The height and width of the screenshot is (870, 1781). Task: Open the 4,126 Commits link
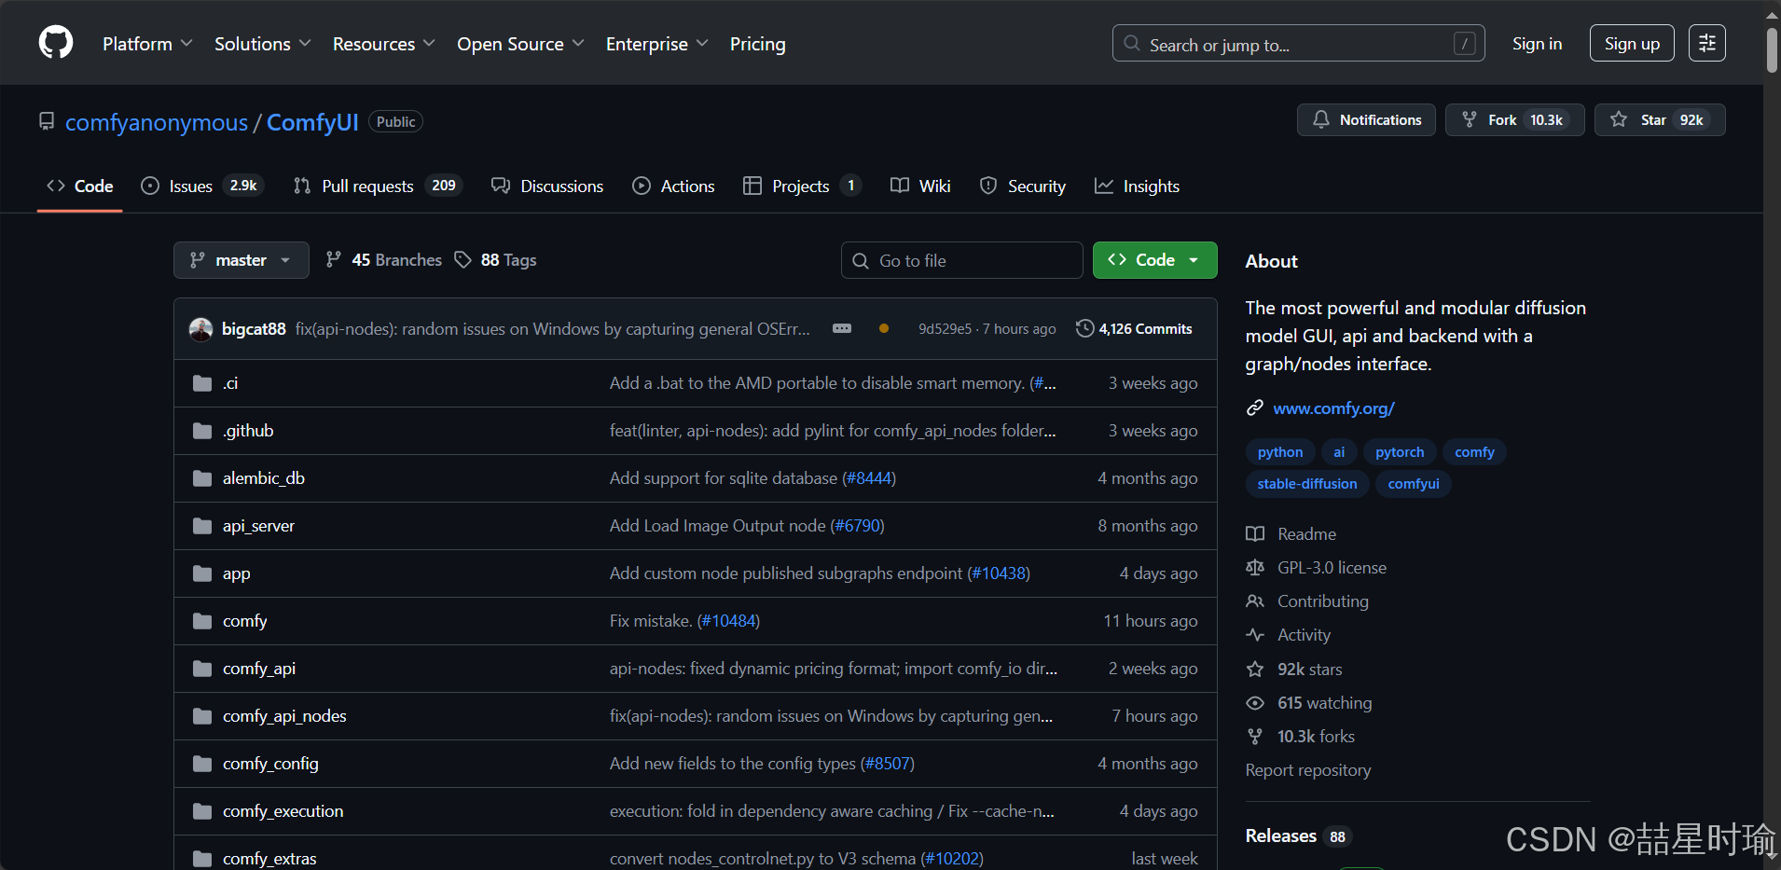(1134, 329)
